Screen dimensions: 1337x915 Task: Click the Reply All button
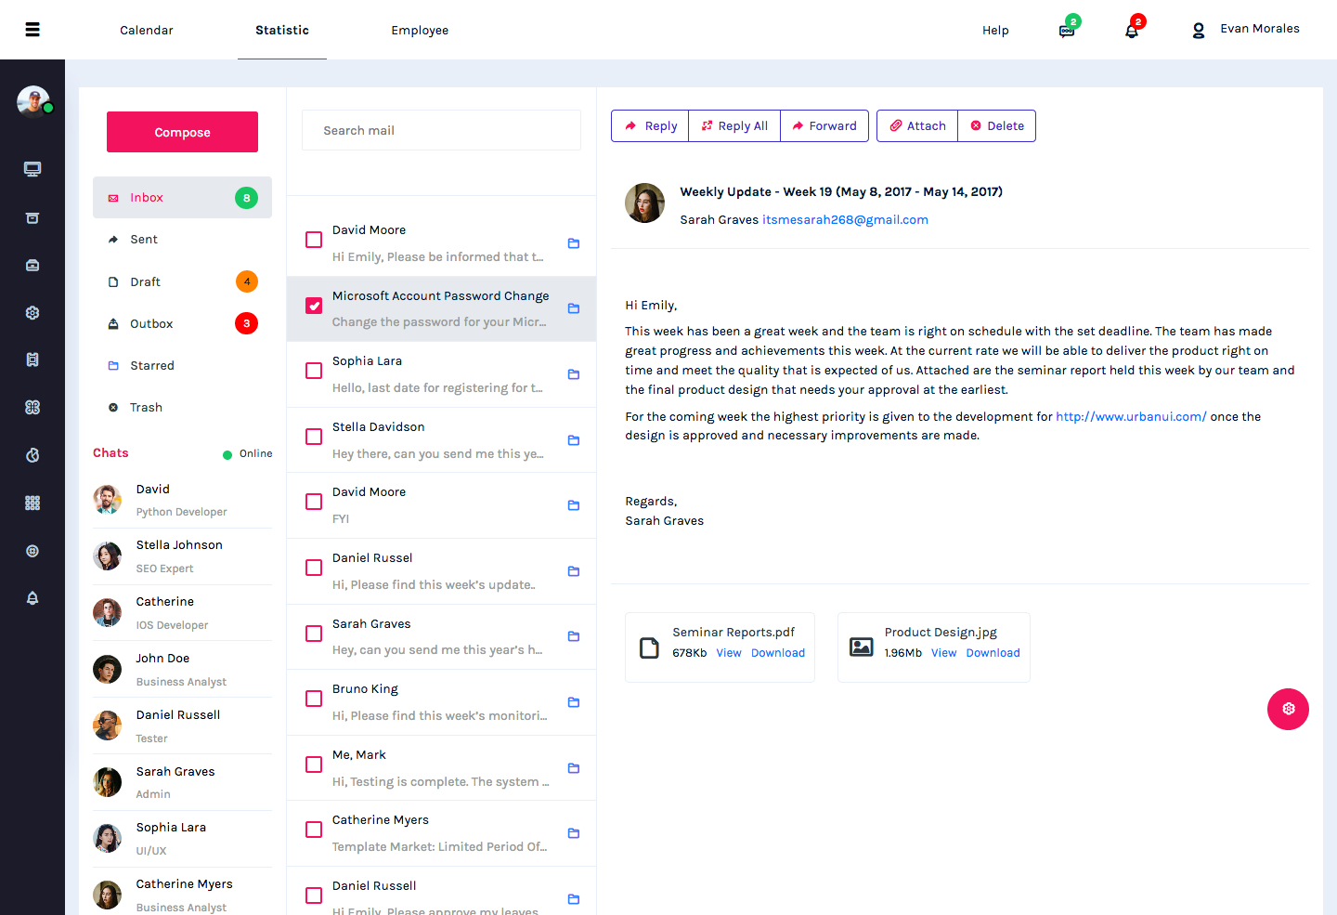[x=734, y=126]
